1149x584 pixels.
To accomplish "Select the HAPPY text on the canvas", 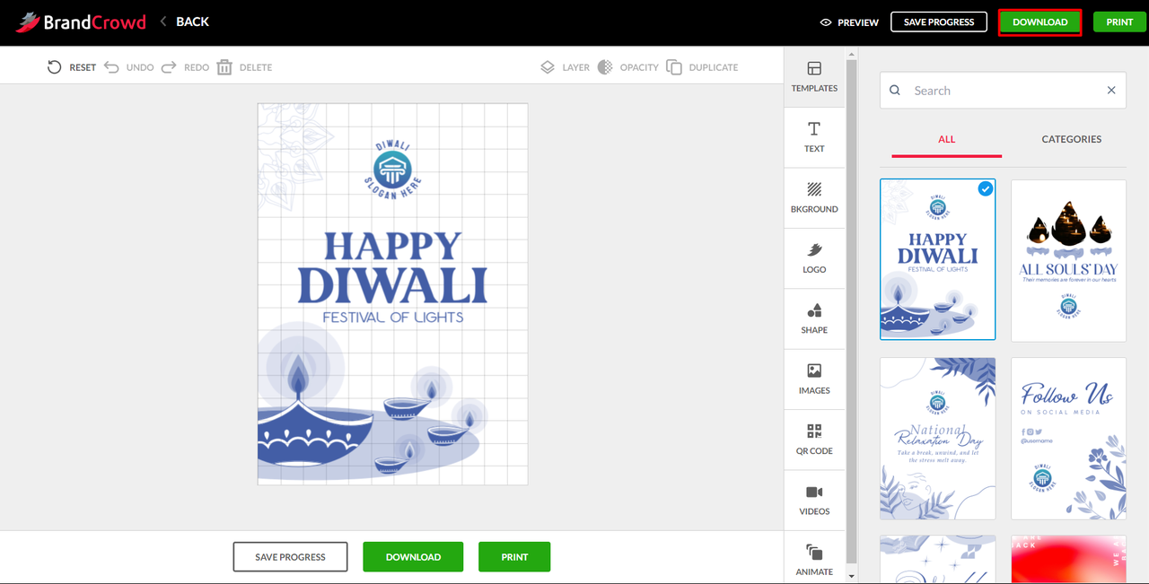I will [392, 247].
